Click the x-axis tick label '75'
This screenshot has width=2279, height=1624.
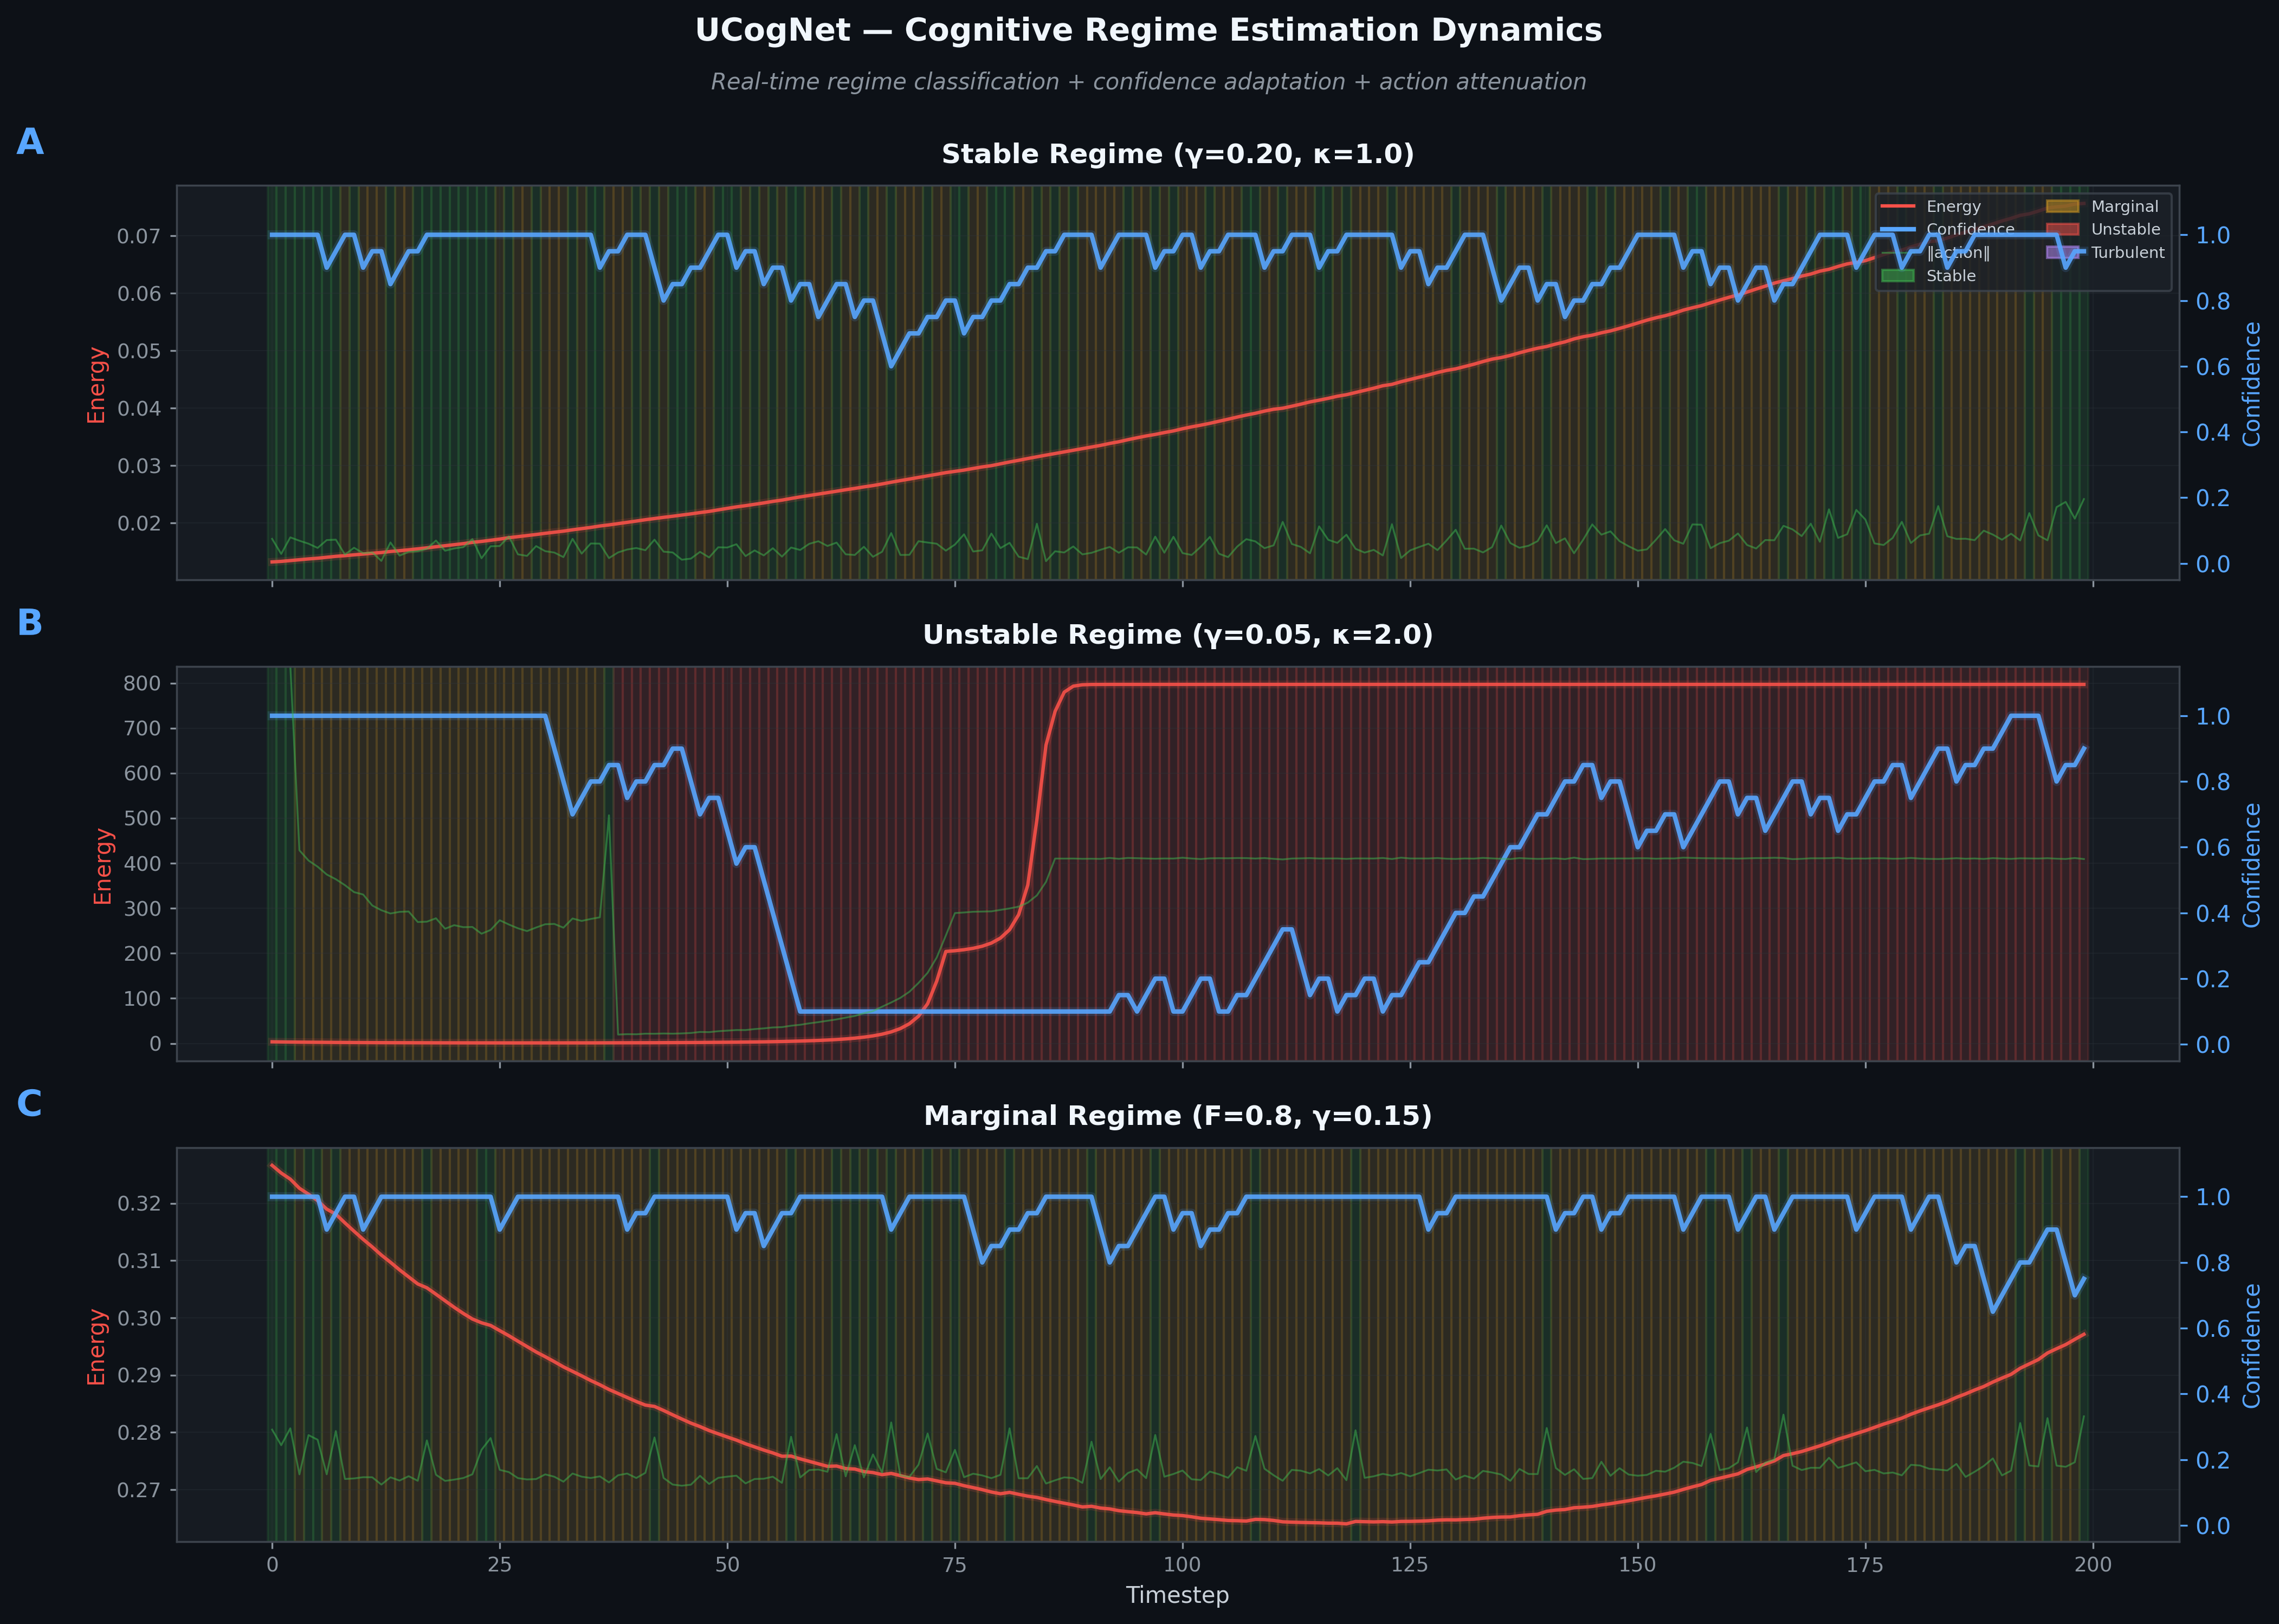click(955, 1565)
